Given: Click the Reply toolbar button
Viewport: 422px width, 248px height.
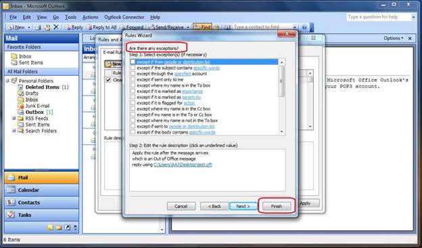Looking at the screenshot, I should tap(74, 27).
